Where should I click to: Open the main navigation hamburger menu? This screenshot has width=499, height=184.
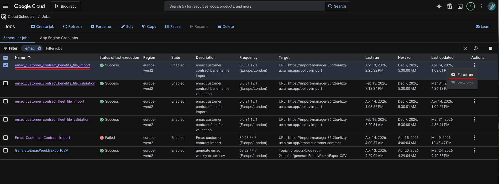pos(6,6)
